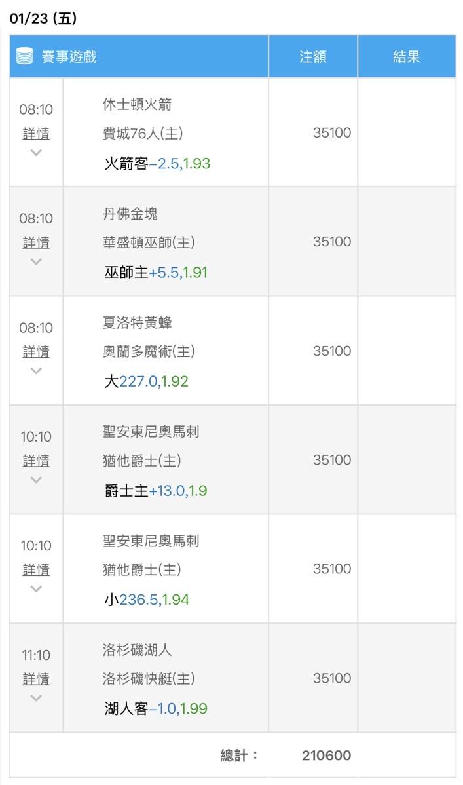Viewport: 463px width, 785px height.
Task: Open 詳情 link for 夏洛特黃蜂 game
Action: point(36,352)
